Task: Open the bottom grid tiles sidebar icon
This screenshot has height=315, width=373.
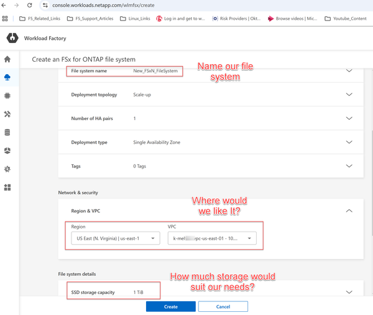Action: (x=7, y=187)
